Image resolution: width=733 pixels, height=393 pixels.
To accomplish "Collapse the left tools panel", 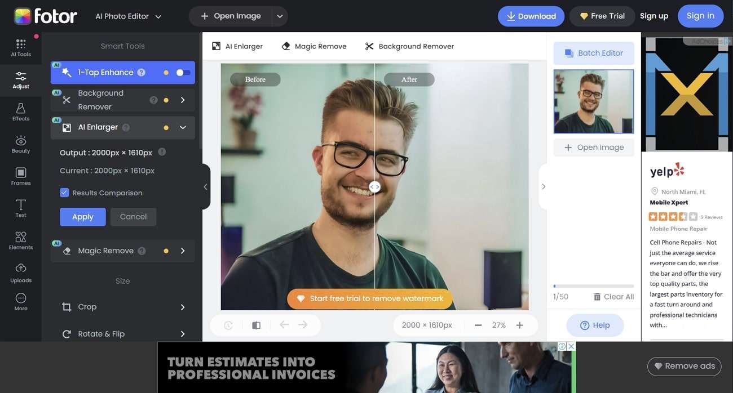I will [205, 187].
